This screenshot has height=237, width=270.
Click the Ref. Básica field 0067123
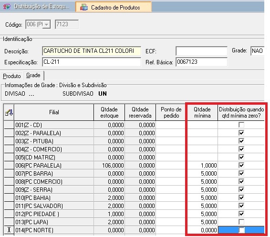click(x=202, y=62)
